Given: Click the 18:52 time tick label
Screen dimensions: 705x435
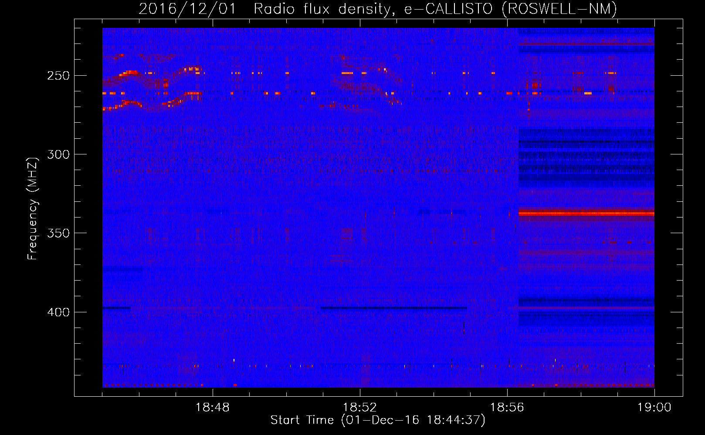Looking at the screenshot, I should coord(360,408).
